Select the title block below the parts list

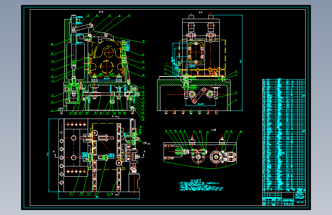pyautogui.click(x=284, y=199)
